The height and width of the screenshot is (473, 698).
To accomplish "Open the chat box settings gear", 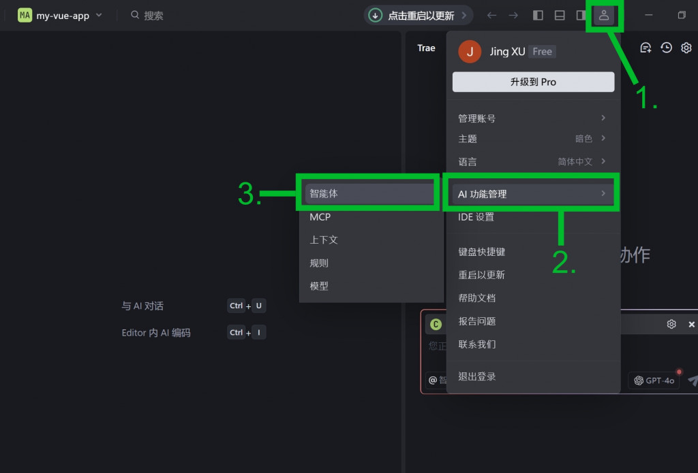I will 671,324.
